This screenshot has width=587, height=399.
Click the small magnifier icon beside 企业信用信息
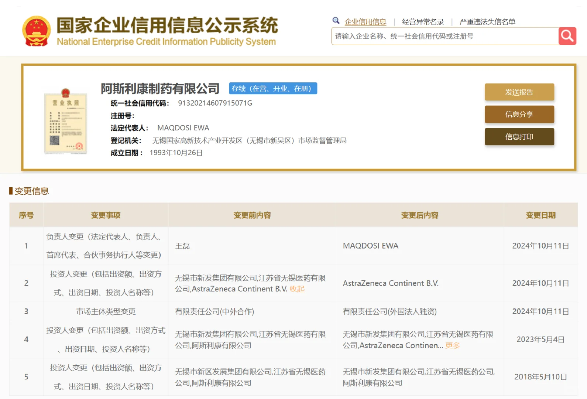tap(336, 21)
